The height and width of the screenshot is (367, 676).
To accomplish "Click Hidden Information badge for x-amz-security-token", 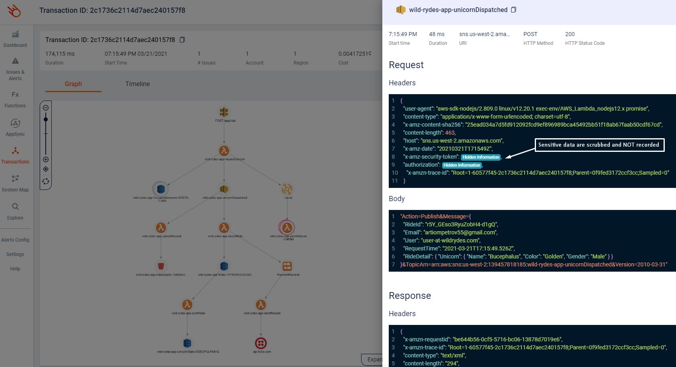I will tap(481, 157).
